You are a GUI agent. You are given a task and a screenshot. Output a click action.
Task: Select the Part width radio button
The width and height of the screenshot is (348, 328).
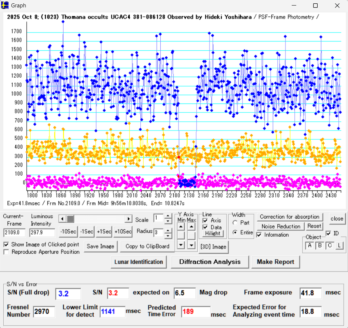[x=235, y=223]
